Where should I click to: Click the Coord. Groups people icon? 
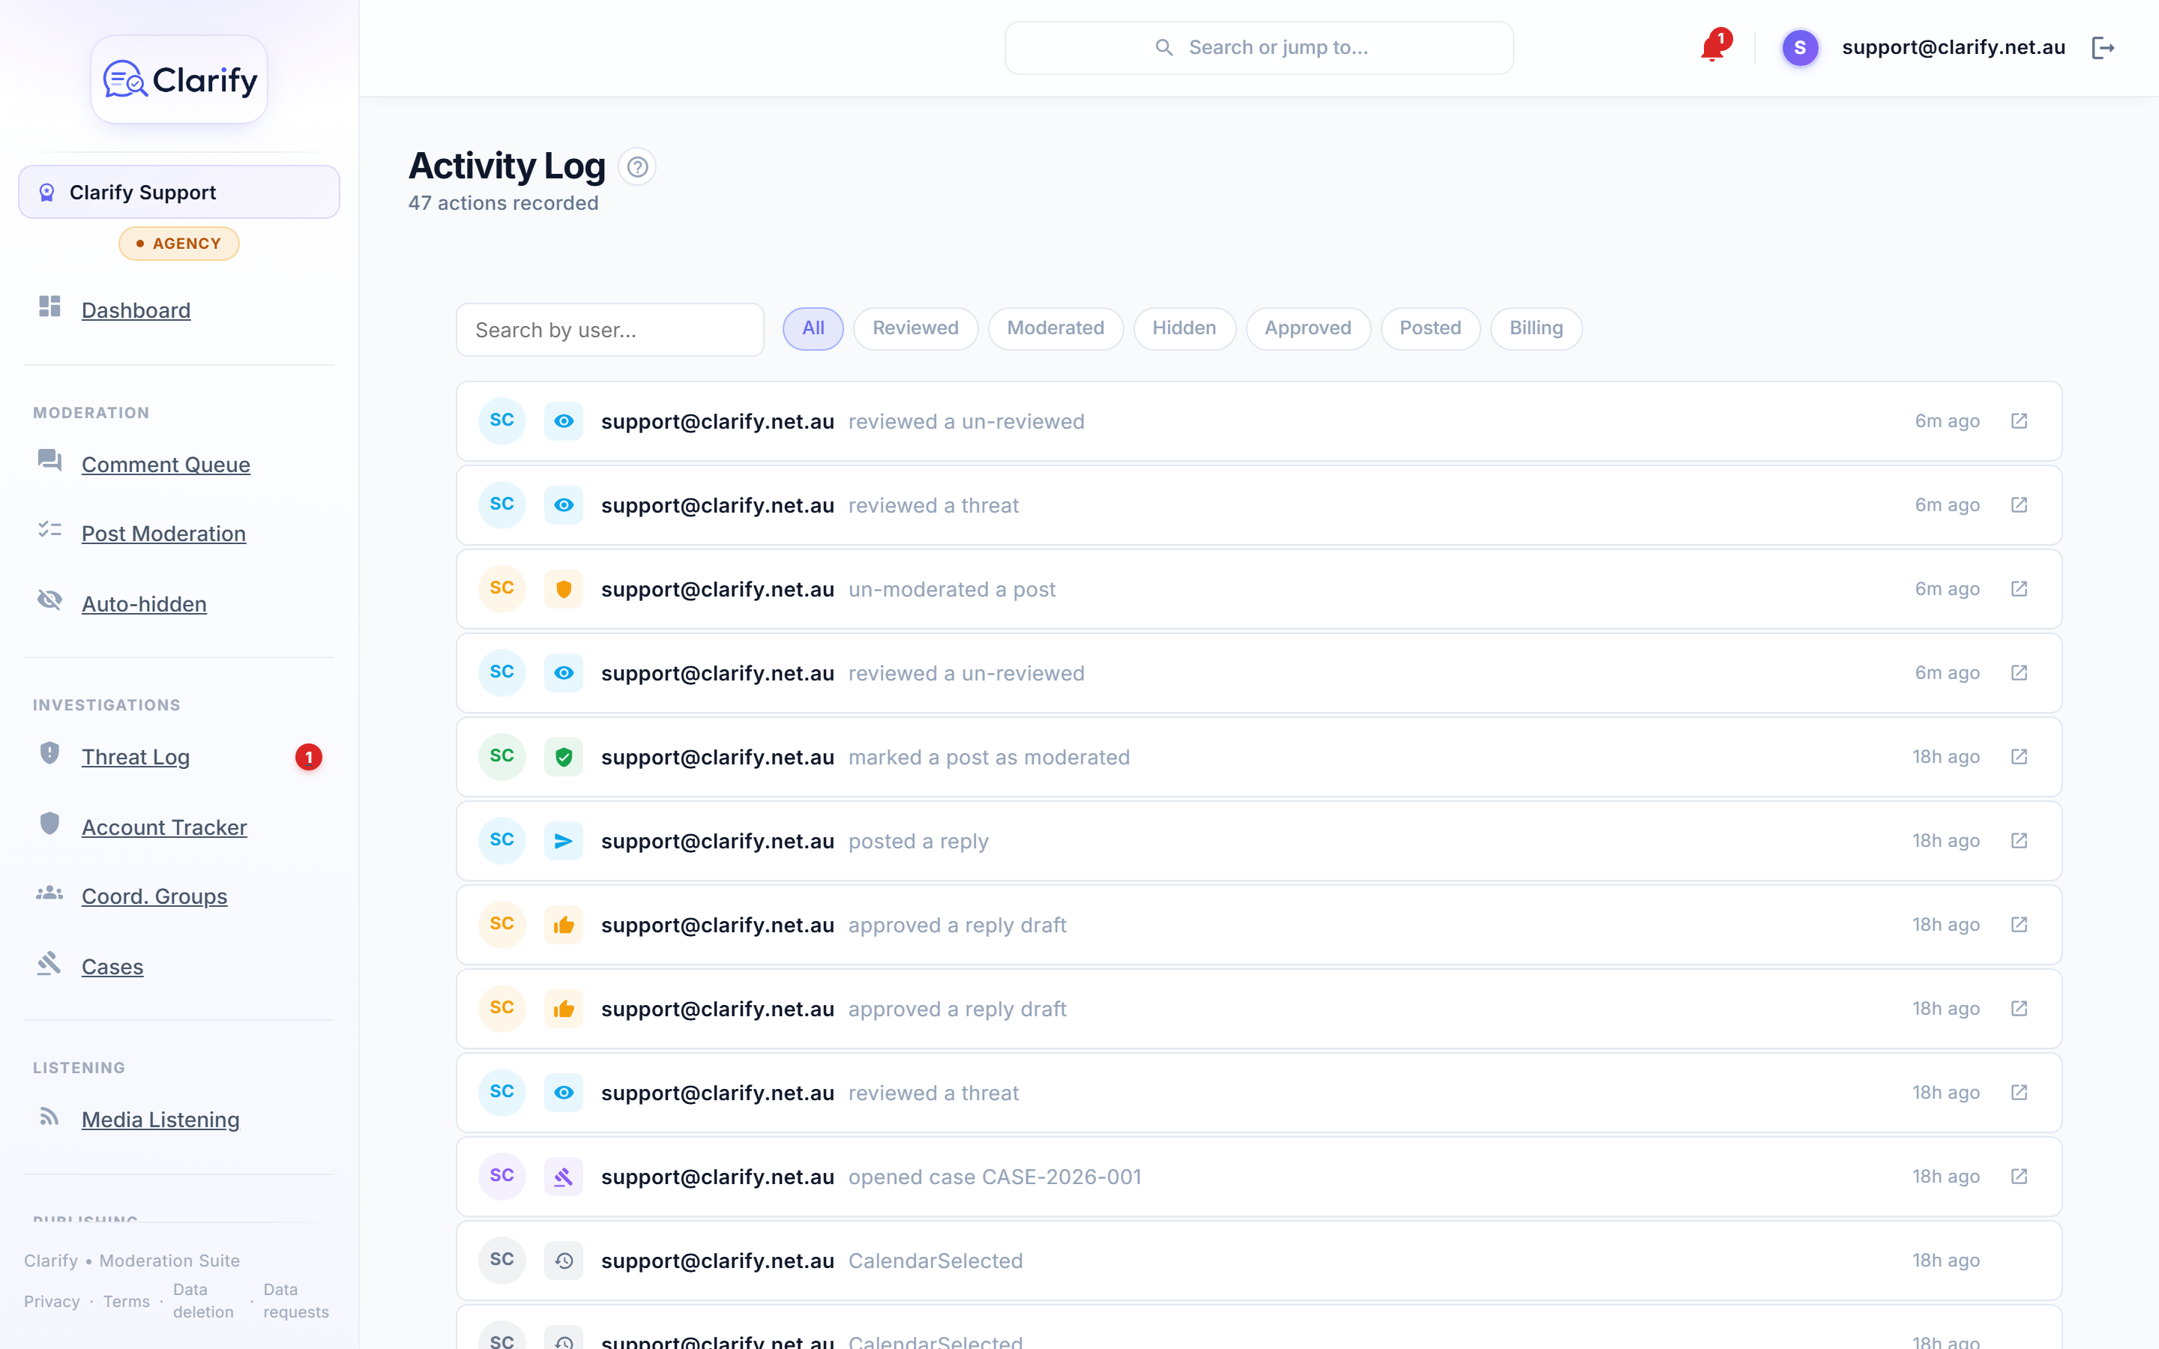(x=50, y=893)
